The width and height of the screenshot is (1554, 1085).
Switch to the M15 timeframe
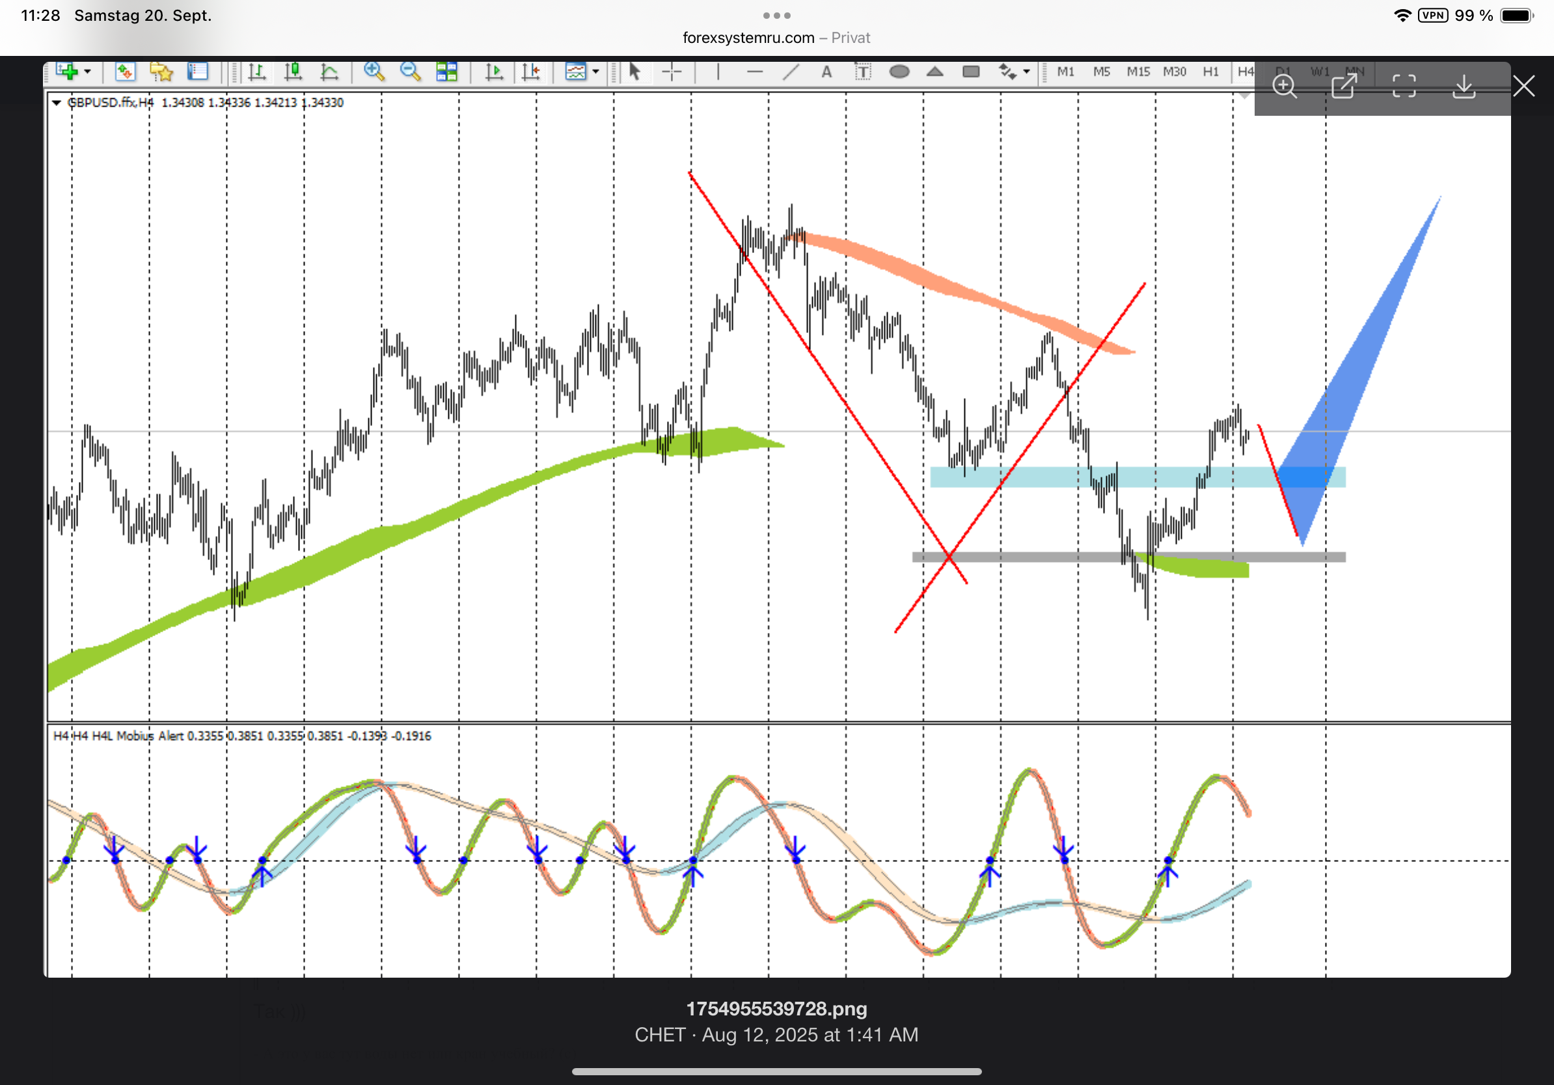1138,72
